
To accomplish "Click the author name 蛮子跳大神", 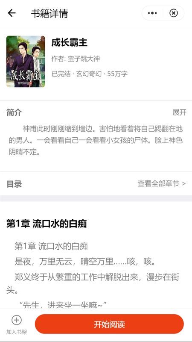I will tap(84, 59).
